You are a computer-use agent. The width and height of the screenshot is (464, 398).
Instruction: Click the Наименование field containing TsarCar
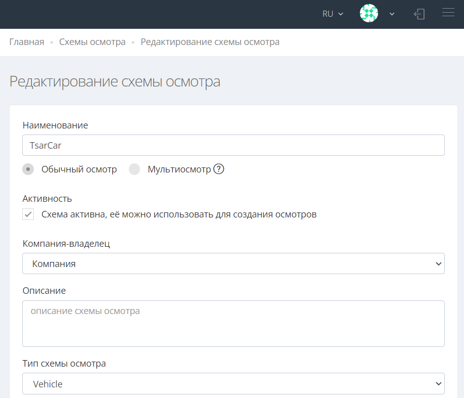click(233, 145)
